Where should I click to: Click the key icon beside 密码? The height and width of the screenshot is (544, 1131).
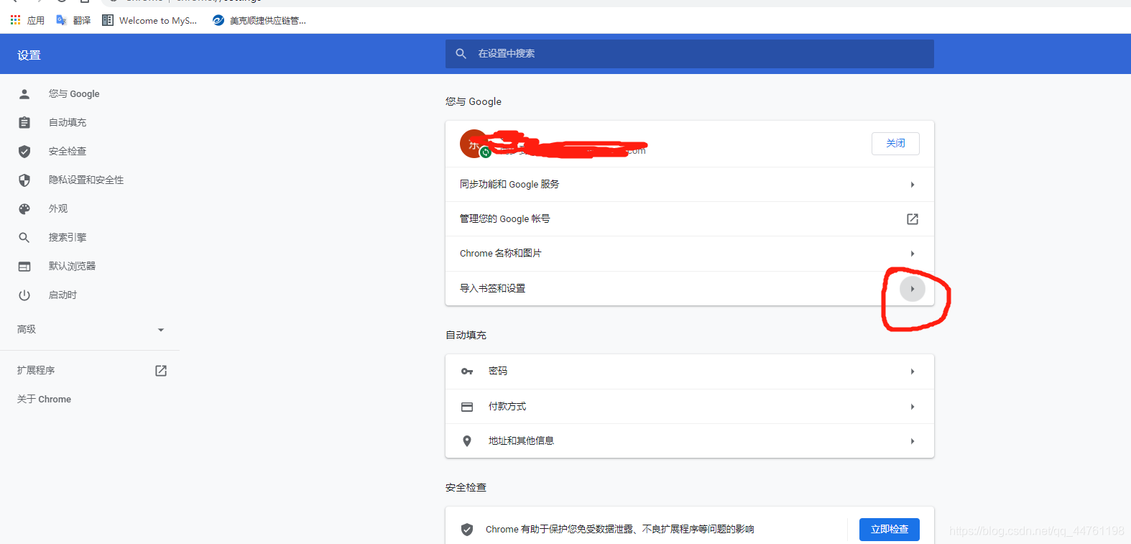click(467, 372)
